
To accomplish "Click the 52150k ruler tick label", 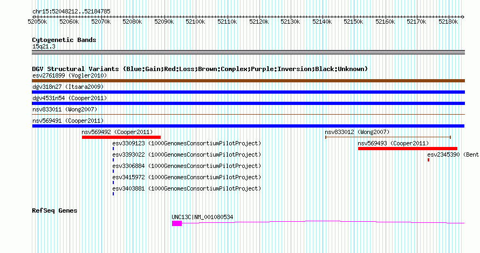I will tap(353, 22).
